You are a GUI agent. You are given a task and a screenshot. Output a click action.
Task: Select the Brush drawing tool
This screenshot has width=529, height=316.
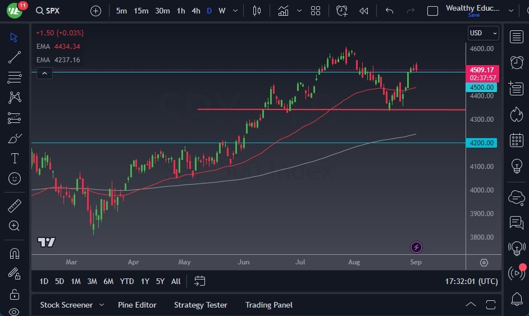[x=15, y=138]
